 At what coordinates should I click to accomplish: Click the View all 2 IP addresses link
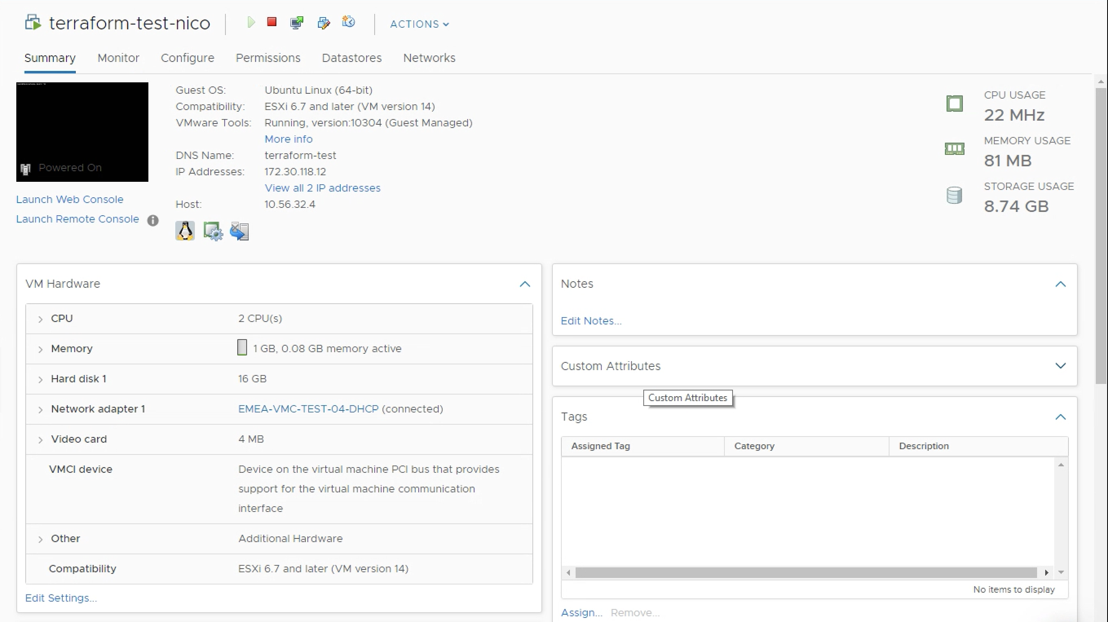click(x=322, y=188)
